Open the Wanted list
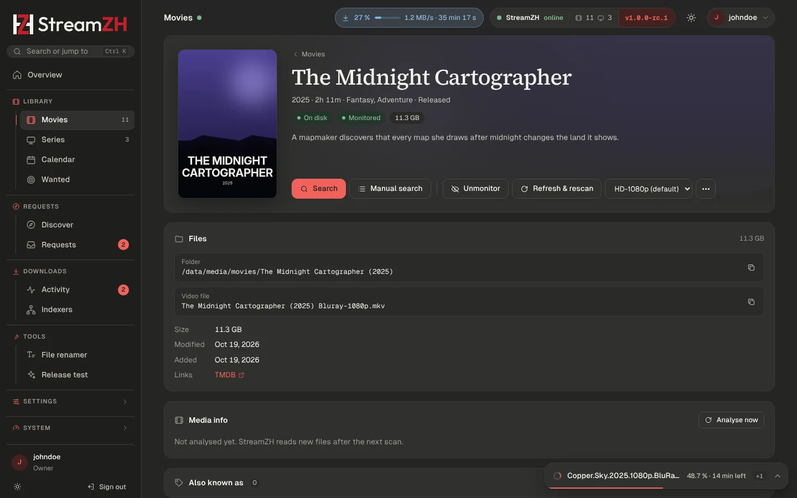 click(77, 179)
